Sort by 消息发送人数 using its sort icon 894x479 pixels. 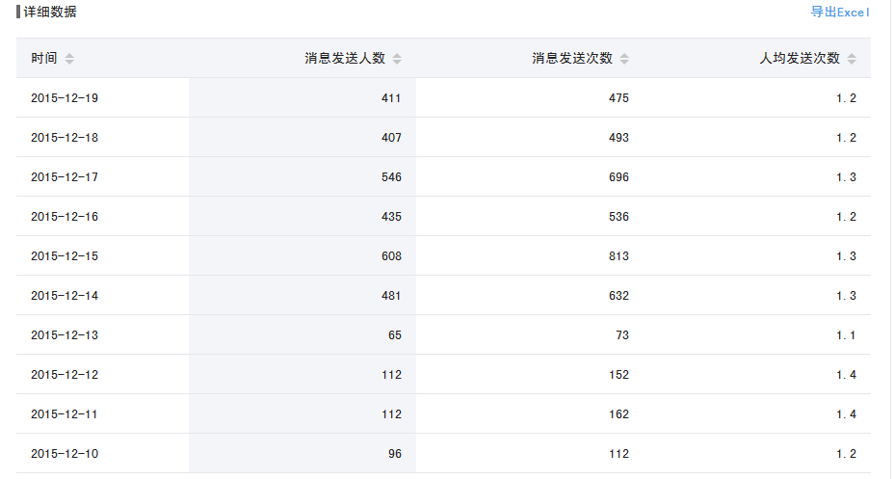click(397, 59)
